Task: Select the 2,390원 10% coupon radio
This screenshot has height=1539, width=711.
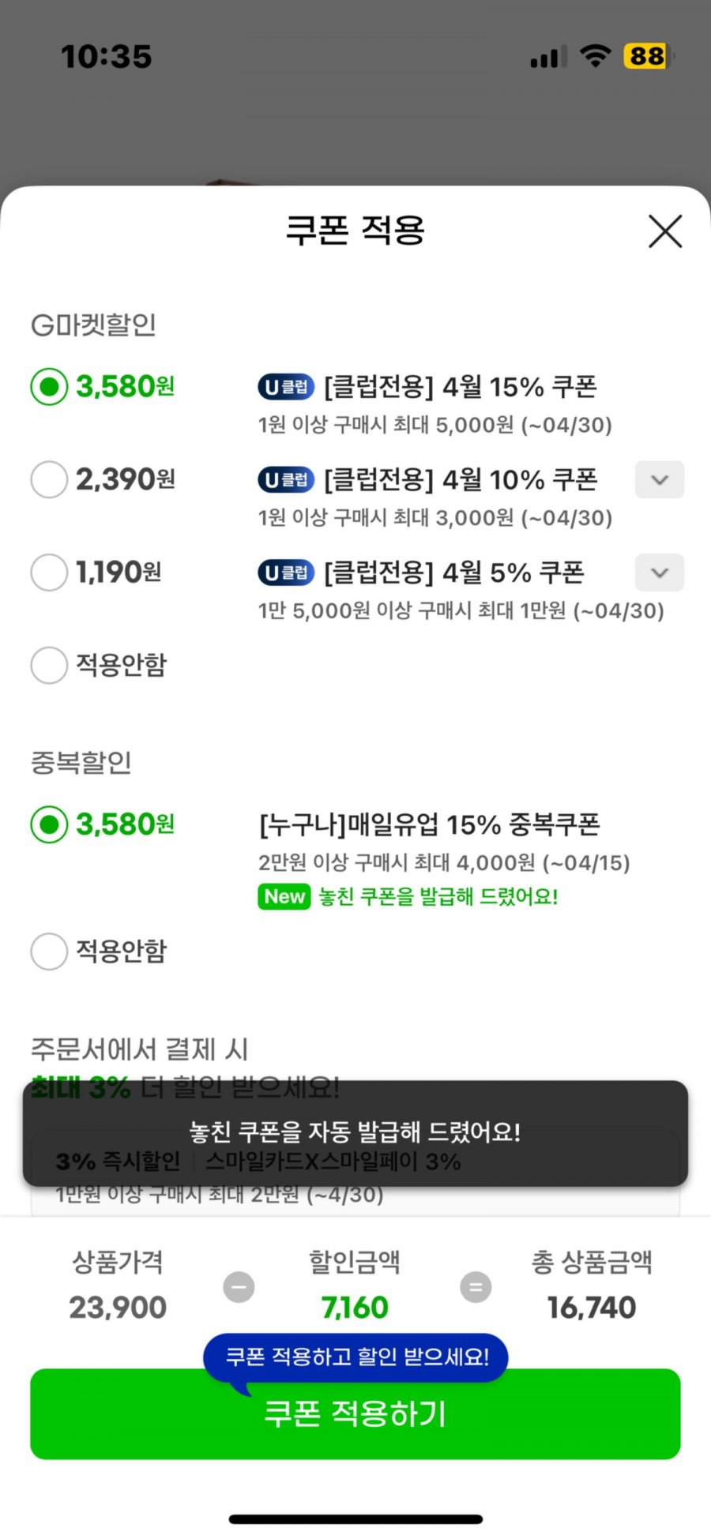Action: [x=49, y=479]
